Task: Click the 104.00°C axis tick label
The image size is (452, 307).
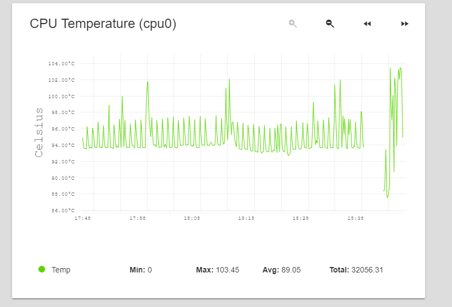Action: [x=62, y=64]
